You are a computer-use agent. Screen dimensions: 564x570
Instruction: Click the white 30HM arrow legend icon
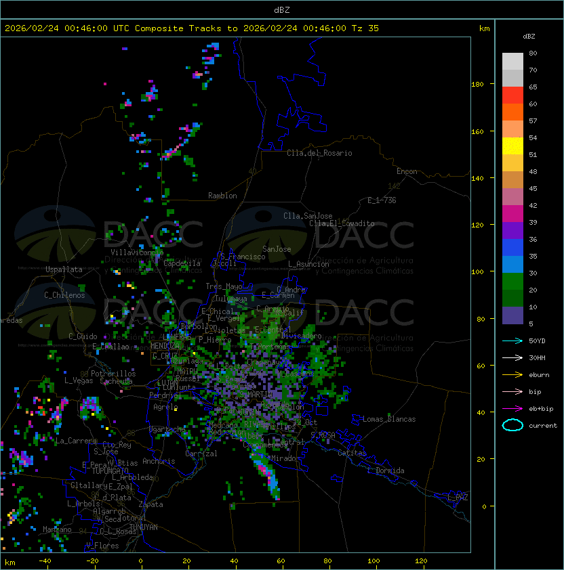512,357
